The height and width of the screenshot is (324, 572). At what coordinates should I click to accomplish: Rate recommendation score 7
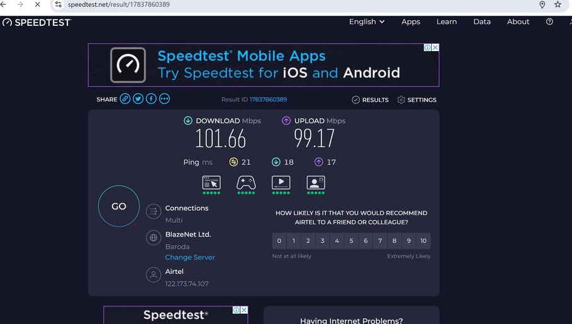[380, 241]
